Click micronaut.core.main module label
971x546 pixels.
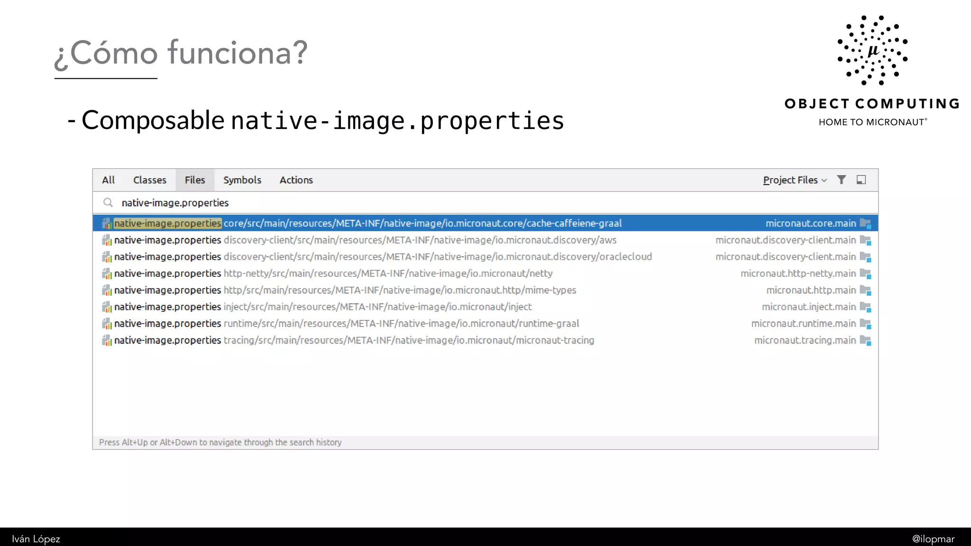pos(811,223)
